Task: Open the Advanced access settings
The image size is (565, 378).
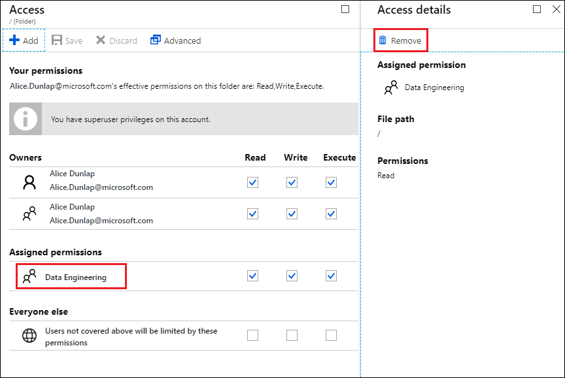Action: click(x=175, y=40)
